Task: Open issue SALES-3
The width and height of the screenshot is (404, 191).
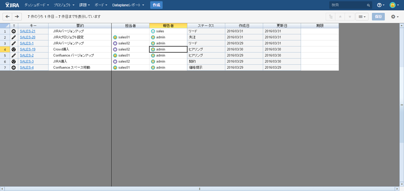Action: [x=27, y=61]
